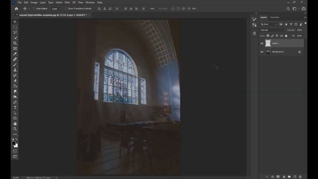318x179 pixels.
Task: Select the Eyedropper tool
Action: tap(15, 54)
